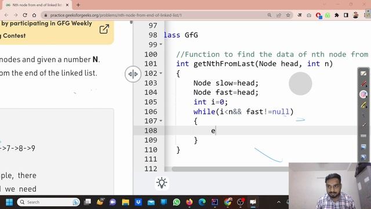Image resolution: width=371 pixels, height=209 pixels.
Task: Share this page from the address bar
Action: coord(279,15)
